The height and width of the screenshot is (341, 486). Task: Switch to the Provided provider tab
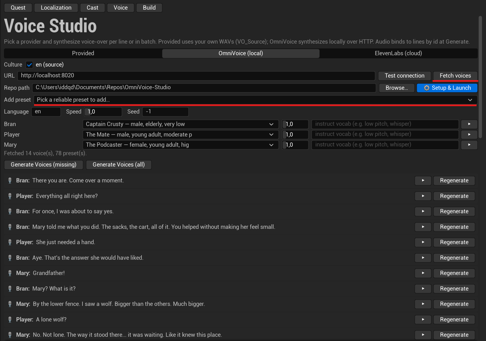pyautogui.click(x=83, y=53)
